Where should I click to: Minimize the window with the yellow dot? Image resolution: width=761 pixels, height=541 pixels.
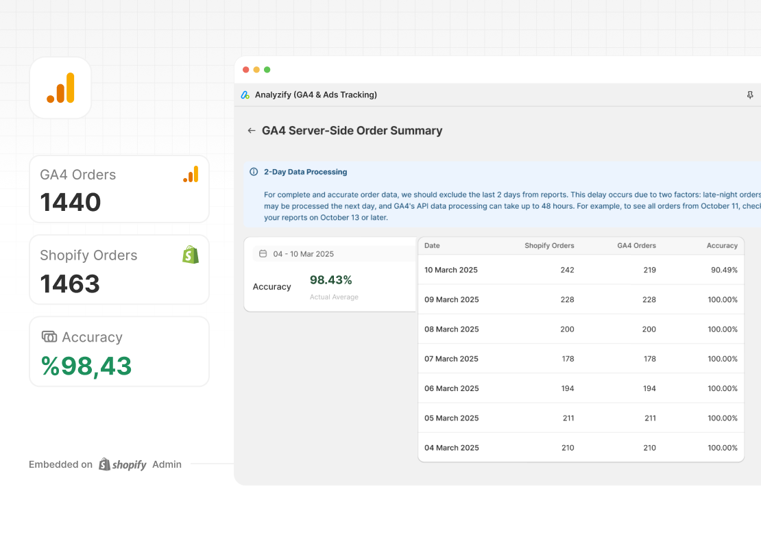(256, 70)
